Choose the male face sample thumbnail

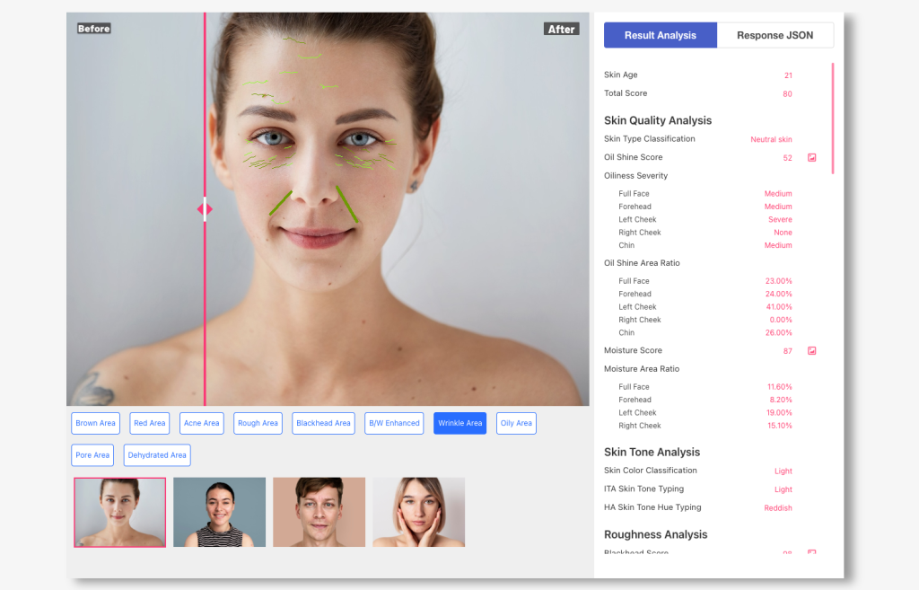click(x=319, y=512)
